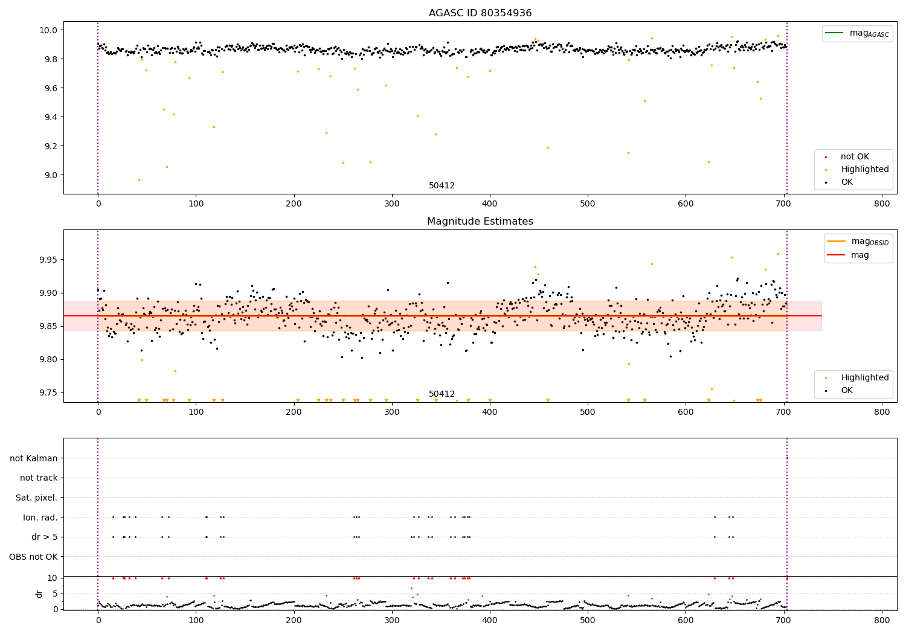Click the rotated 'dr' y-axis label
Image resolution: width=906 pixels, height=634 pixels.
pyautogui.click(x=39, y=594)
